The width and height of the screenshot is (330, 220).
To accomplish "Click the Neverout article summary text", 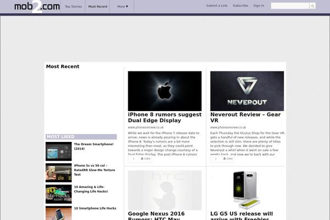I will pyautogui.click(x=248, y=144).
